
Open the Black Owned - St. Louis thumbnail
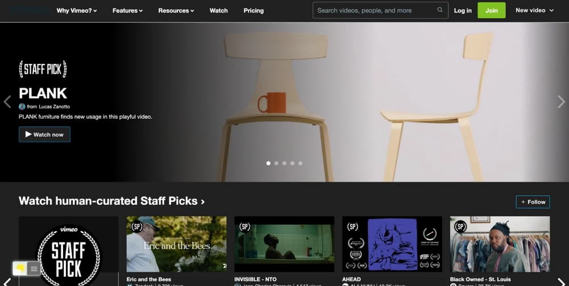500,244
